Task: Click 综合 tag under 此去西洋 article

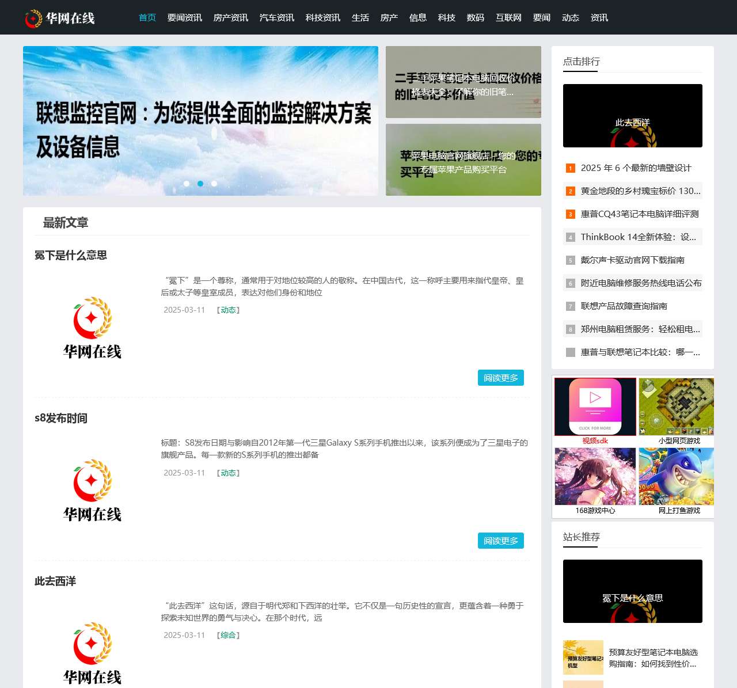Action: [x=229, y=635]
